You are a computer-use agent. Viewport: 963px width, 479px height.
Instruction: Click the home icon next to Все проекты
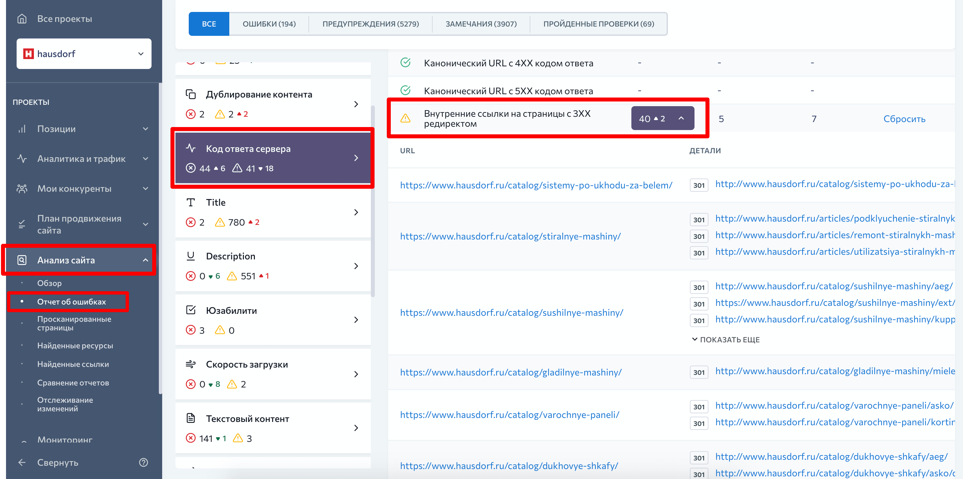tap(22, 18)
